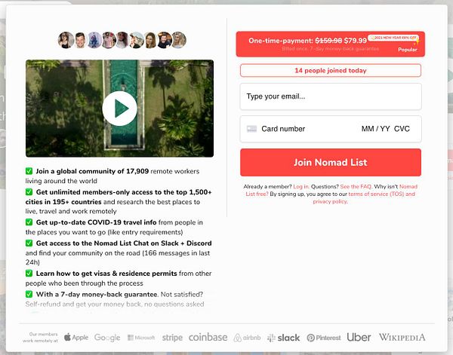This screenshot has height=355, width=453.
Task: Click the Airbnb logo in footer
Action: tap(248, 338)
